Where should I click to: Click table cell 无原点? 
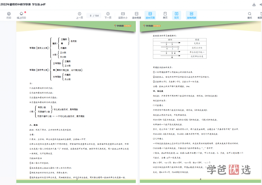197,43
